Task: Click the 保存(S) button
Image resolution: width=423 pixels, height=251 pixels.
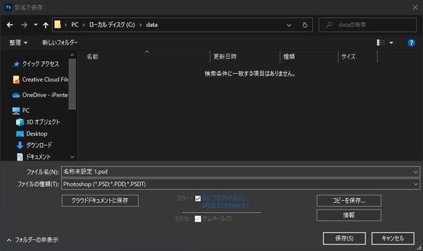Action: pos(344,238)
